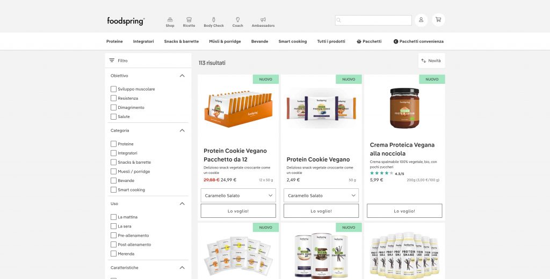Check the Proteine category filter
This screenshot has width=550, height=279.
coord(114,144)
